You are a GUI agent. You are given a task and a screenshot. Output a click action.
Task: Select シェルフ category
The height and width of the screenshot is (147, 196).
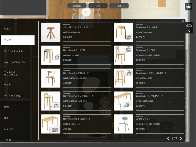[x=9, y=129]
